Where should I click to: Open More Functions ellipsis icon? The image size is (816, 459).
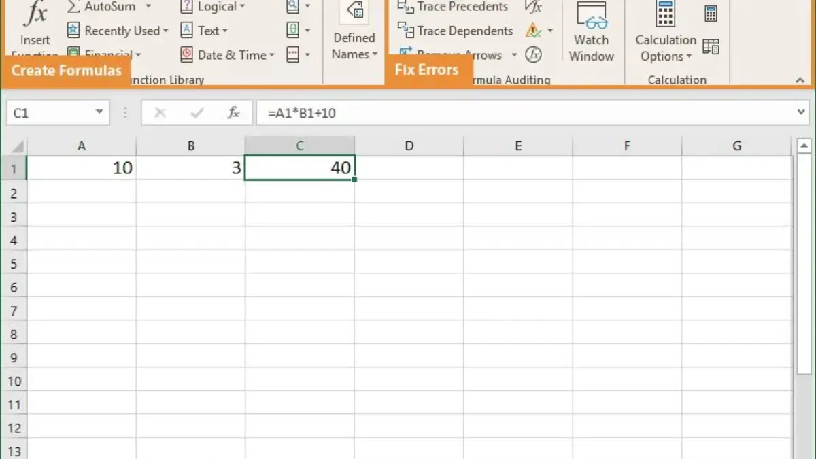(292, 54)
